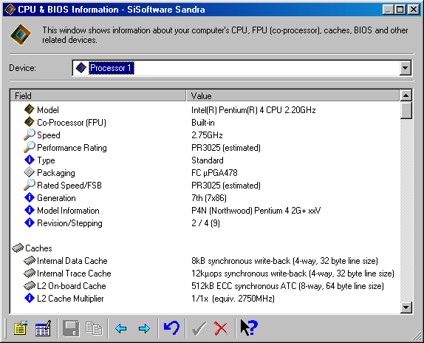Click the yellow notepad options icon
Image resolution: width=424 pixels, height=343 pixels.
point(21,328)
